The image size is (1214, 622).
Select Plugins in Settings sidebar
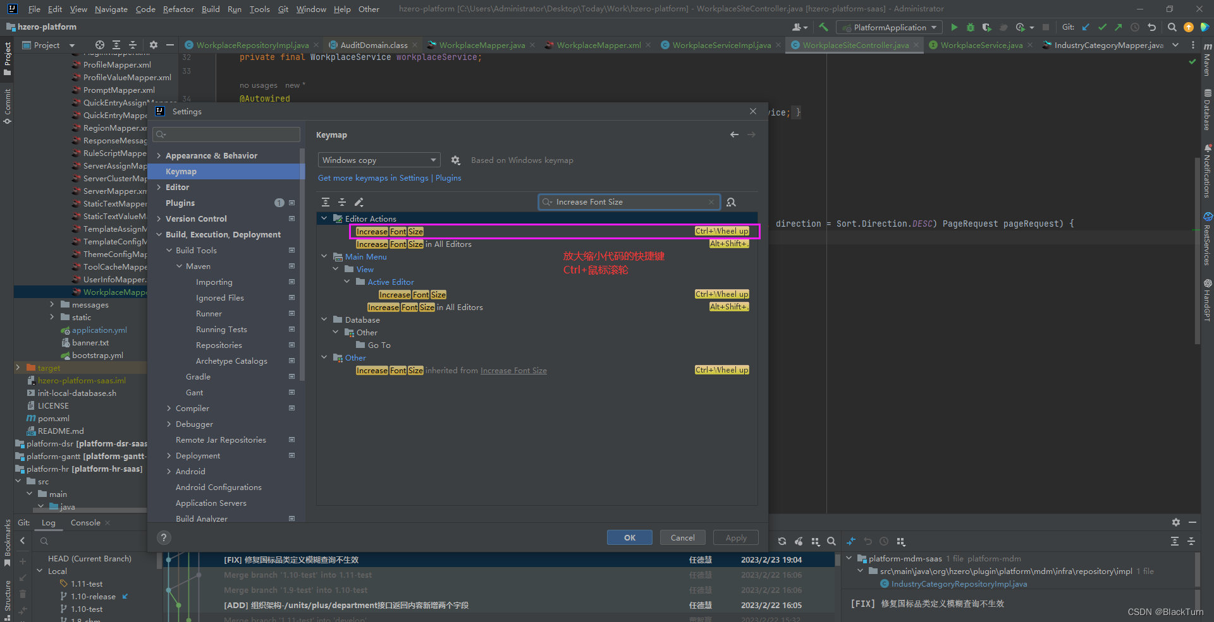180,203
